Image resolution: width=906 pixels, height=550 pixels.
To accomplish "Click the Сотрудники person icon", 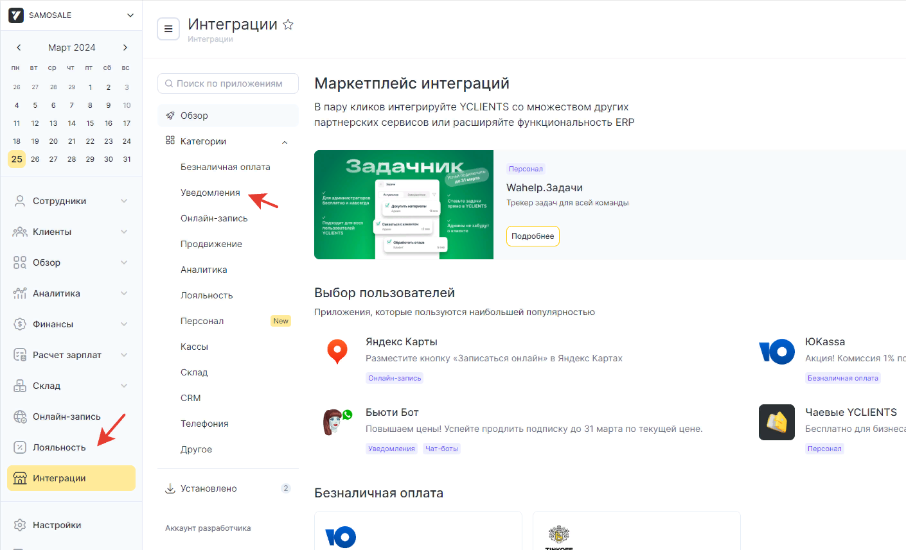I will click(x=20, y=201).
